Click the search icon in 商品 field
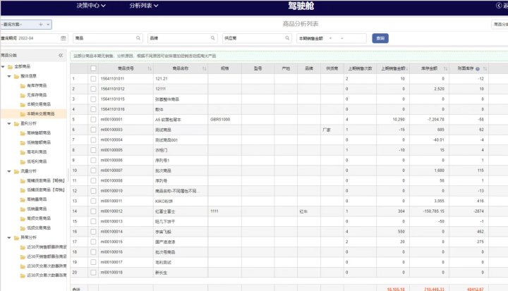Image resolution: width=508 pixels, height=291 pixels. coord(138,38)
